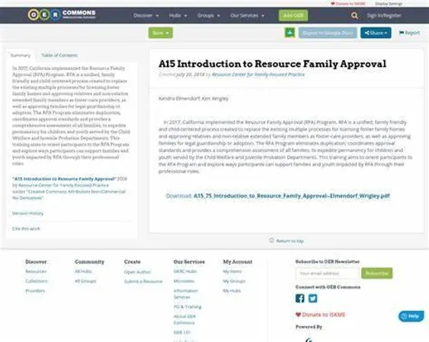The width and height of the screenshot is (429, 342).
Task: Open Version History link
Action: pos(27,213)
